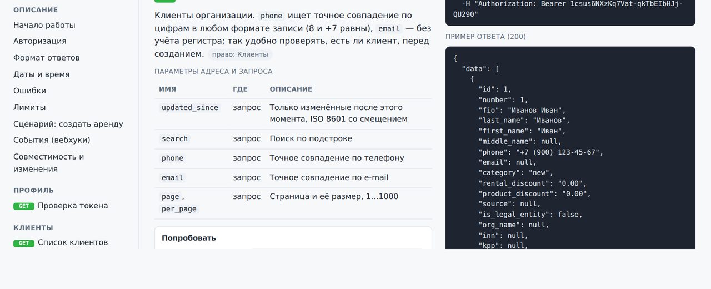Go to События (вебхуки) page
711x289 pixels.
[x=52, y=140]
